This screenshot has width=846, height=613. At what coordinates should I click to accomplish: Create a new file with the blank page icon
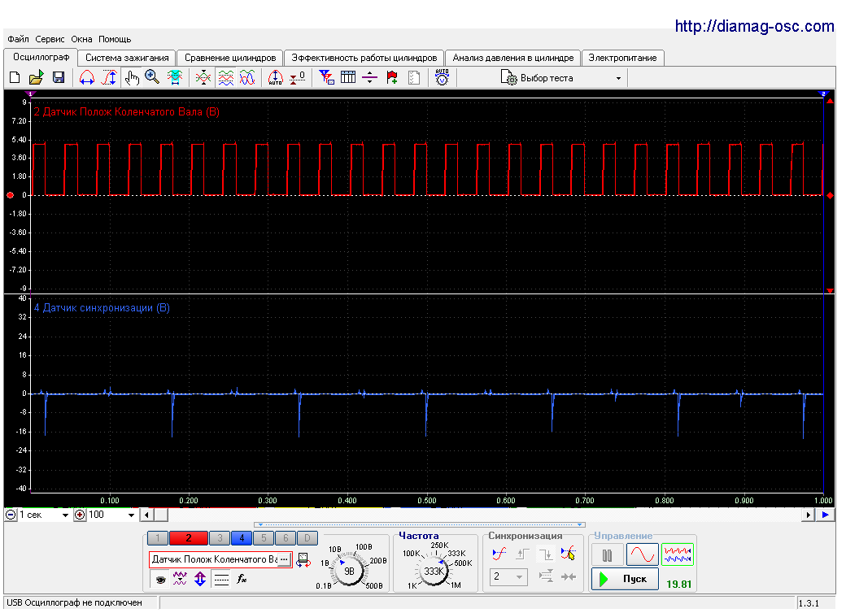(x=15, y=78)
